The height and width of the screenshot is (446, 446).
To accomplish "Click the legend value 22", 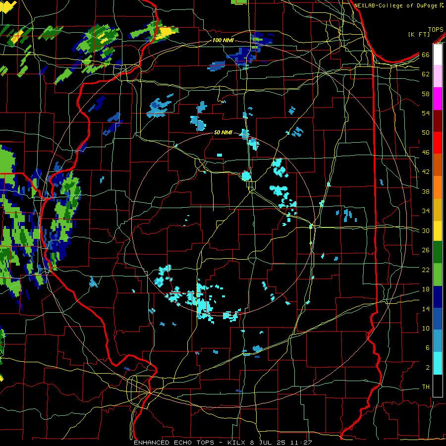I will (426, 270).
